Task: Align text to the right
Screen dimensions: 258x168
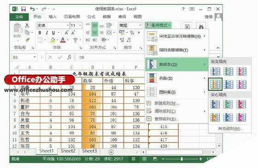Action: pyautogui.click(x=102, y=33)
